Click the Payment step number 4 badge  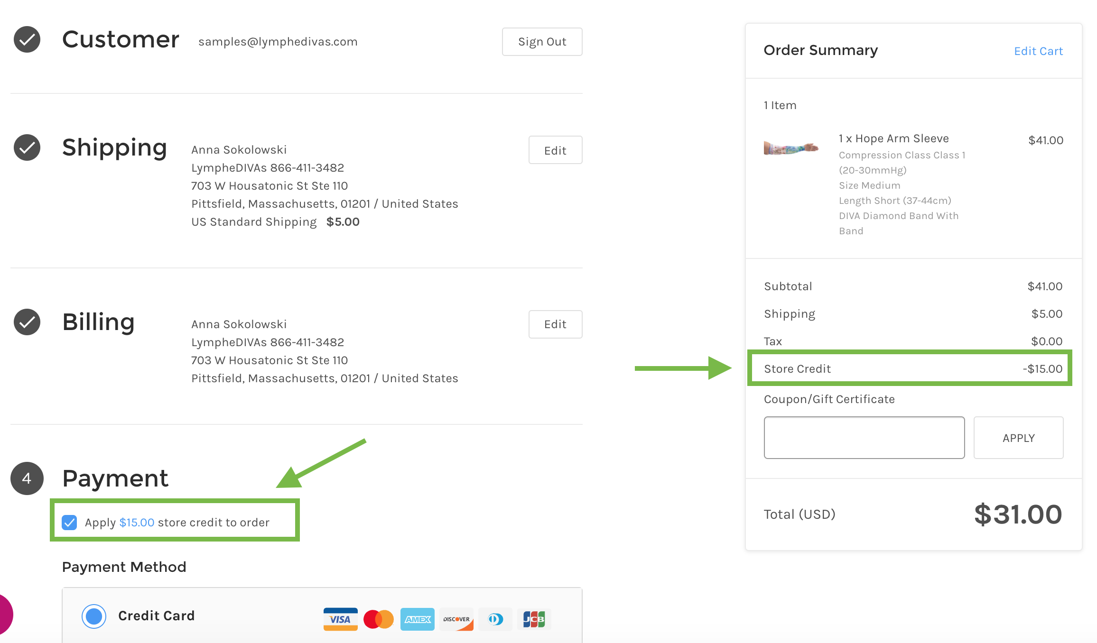[27, 478]
